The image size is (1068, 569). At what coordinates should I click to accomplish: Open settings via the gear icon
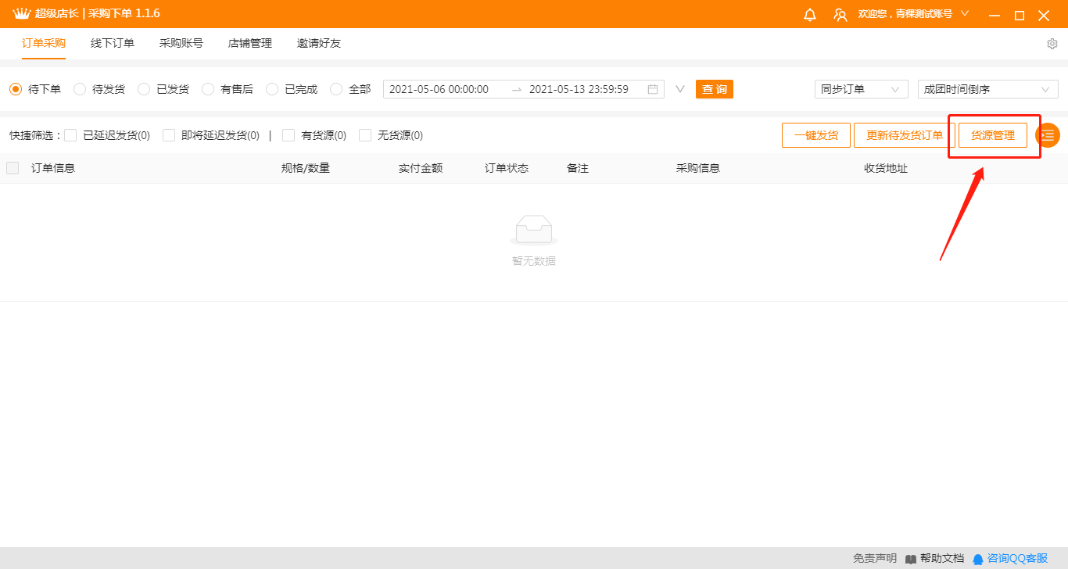point(1052,44)
